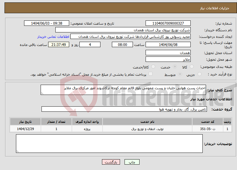237x170 pixels.
Task: Click the service code cell ت -35-351
Action: tap(208, 129)
